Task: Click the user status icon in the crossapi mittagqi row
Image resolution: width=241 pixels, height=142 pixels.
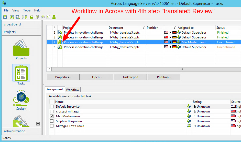Action: tap(189, 111)
